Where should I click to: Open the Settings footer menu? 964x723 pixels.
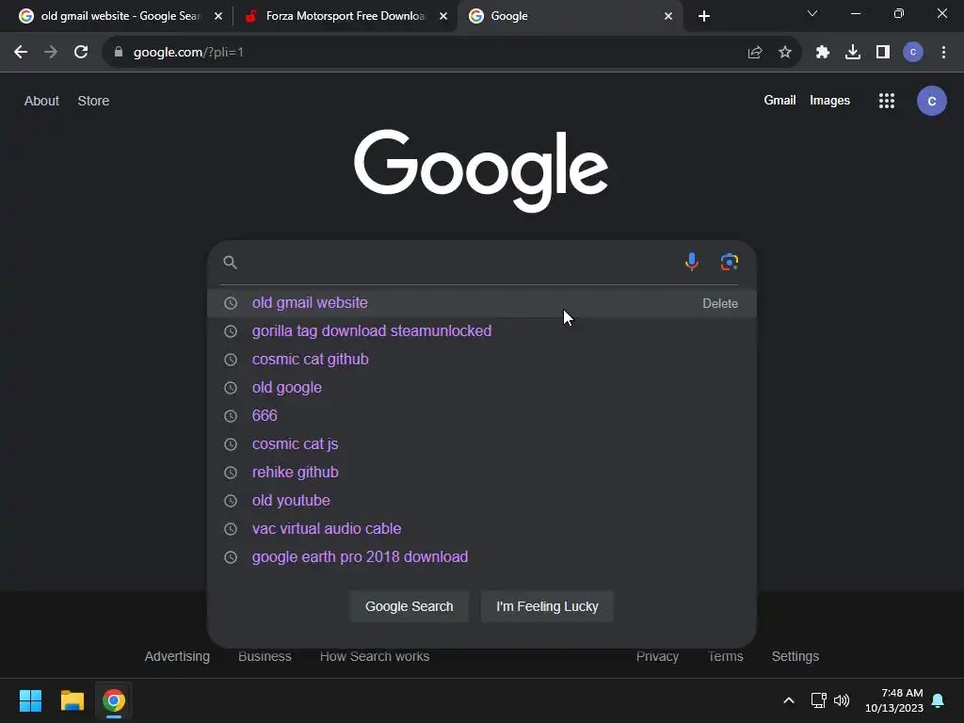(795, 656)
